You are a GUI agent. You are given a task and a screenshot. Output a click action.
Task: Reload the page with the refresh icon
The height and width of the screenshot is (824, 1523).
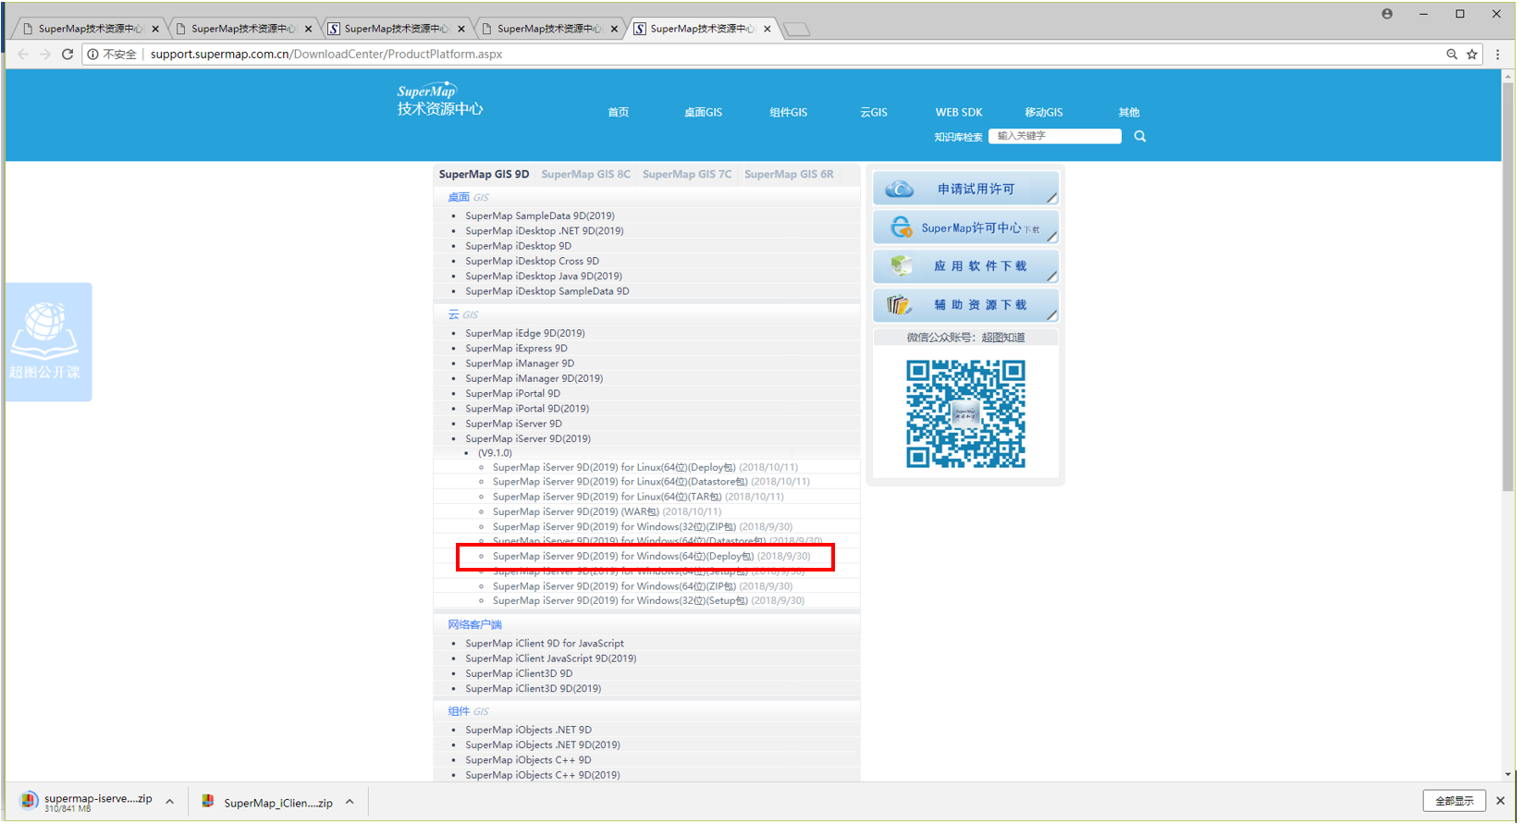click(68, 55)
